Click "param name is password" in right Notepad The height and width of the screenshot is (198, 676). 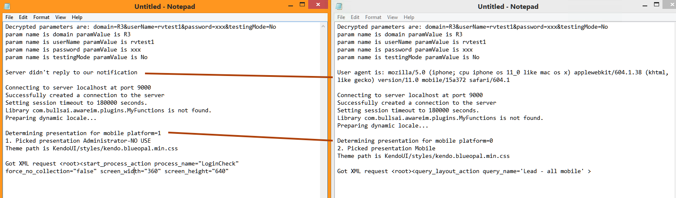405,49
